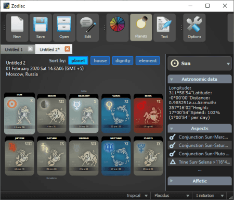Sort cards by element

148,60
